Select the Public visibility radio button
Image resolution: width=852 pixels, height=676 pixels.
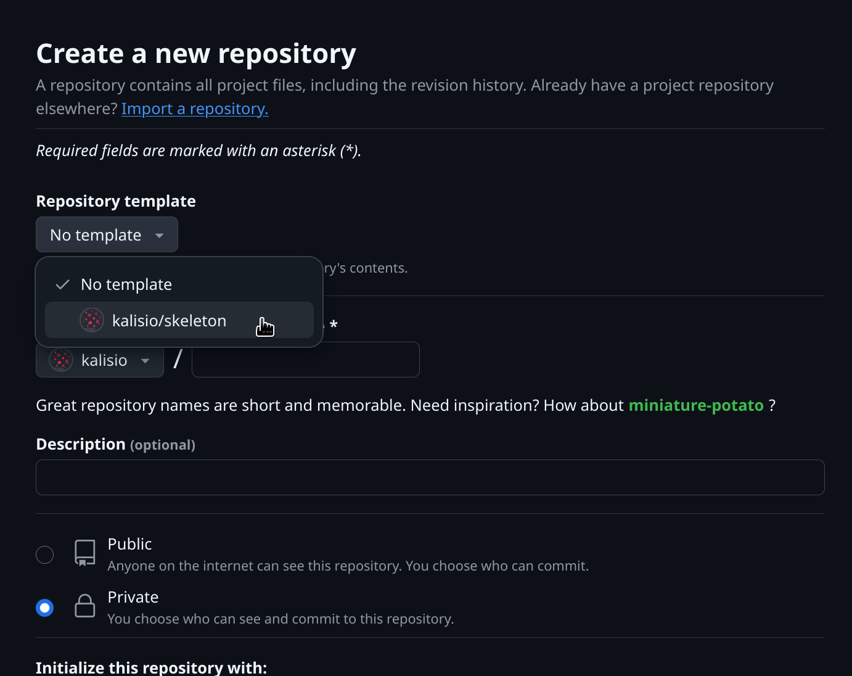tap(44, 554)
